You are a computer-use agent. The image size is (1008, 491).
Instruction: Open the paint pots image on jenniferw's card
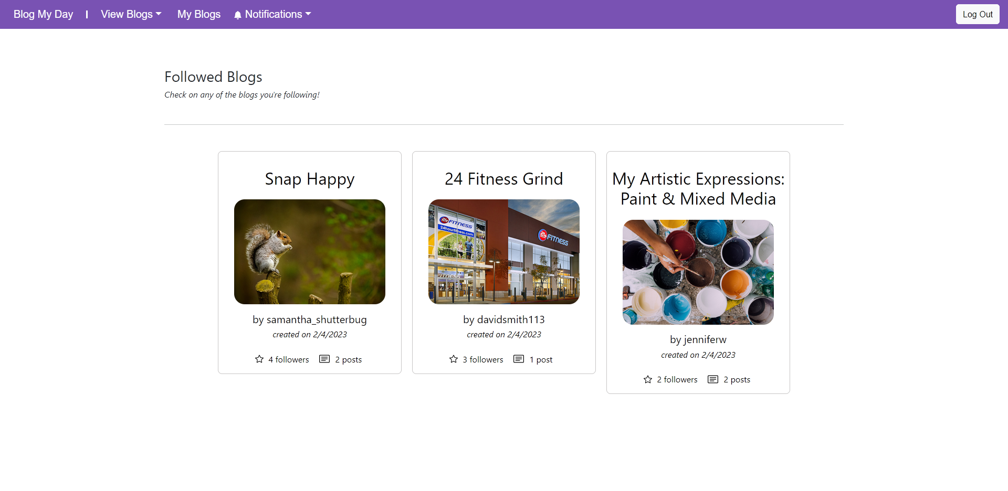pos(698,272)
